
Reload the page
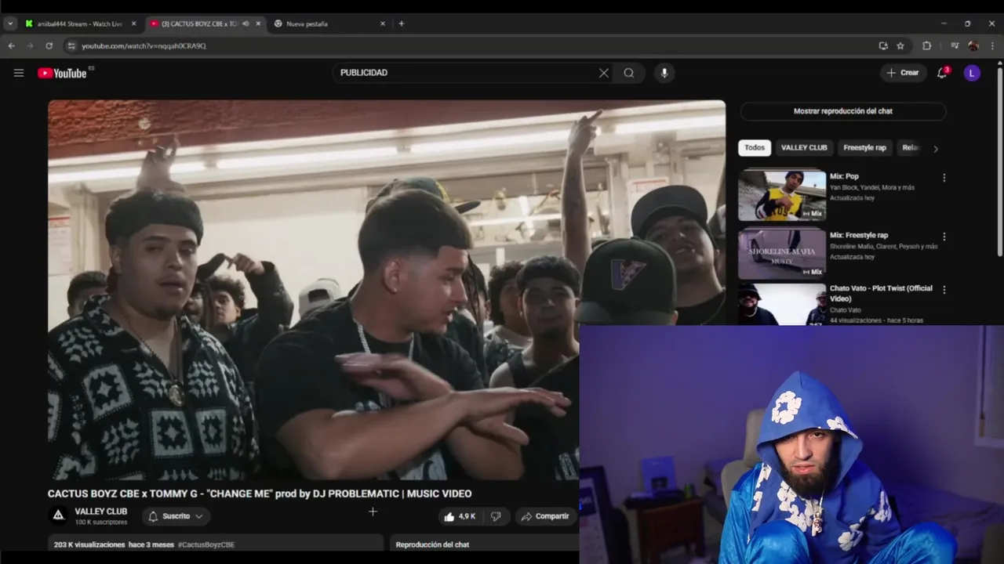[49, 46]
